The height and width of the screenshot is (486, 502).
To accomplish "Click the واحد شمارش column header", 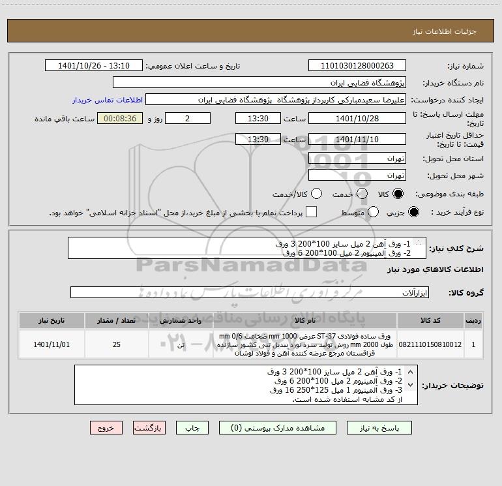I will point(181,321).
